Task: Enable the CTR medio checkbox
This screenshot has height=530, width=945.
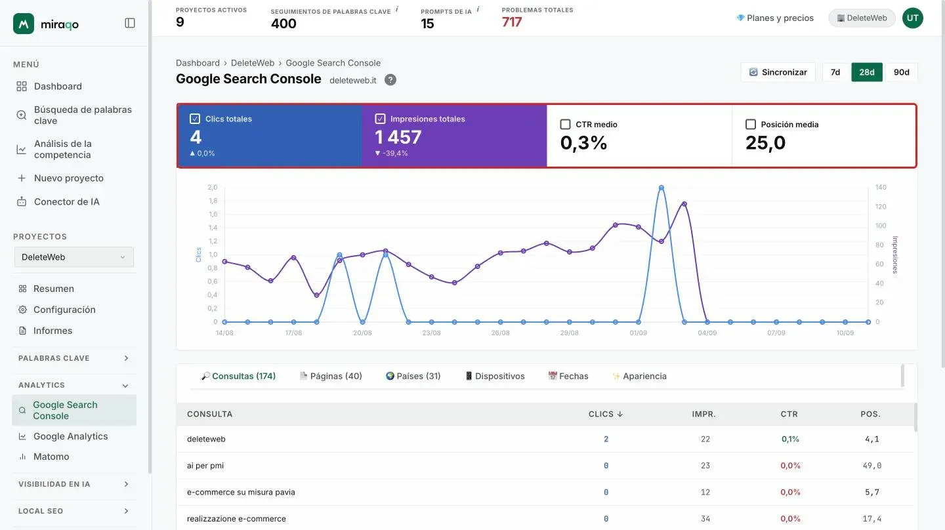Action: coord(565,124)
